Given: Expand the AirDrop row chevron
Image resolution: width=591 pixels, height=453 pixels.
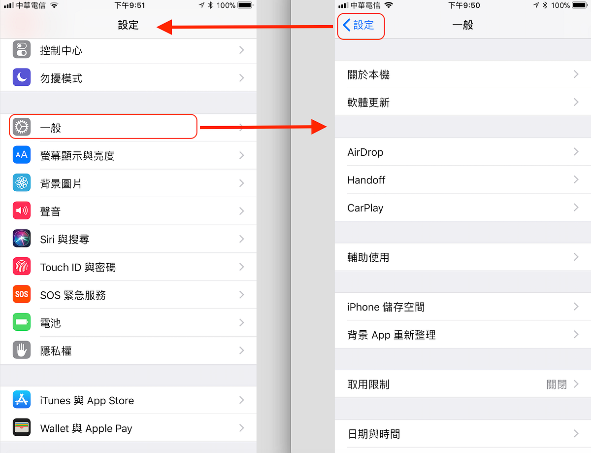Looking at the screenshot, I should point(576,152).
